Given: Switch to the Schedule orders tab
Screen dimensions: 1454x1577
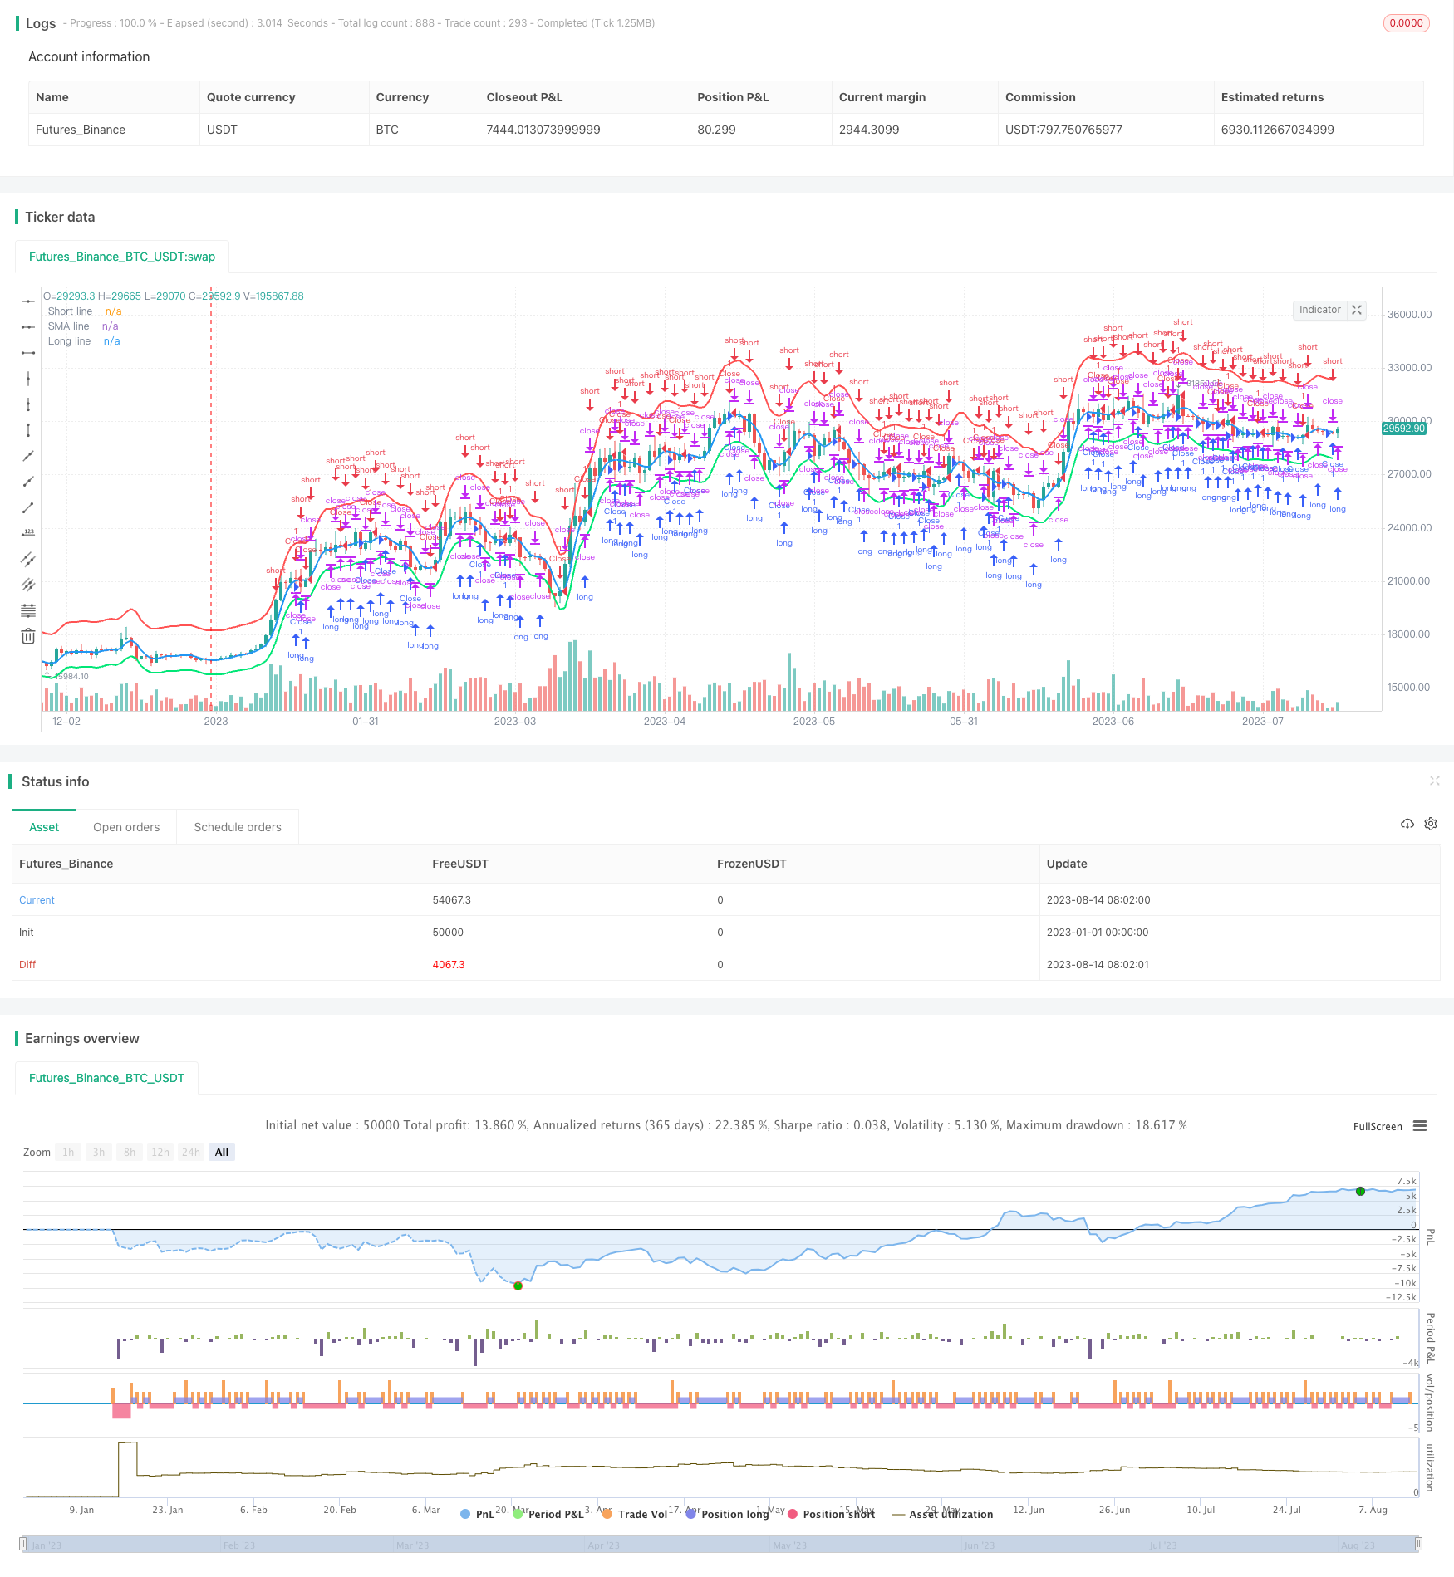Looking at the screenshot, I should click(238, 827).
